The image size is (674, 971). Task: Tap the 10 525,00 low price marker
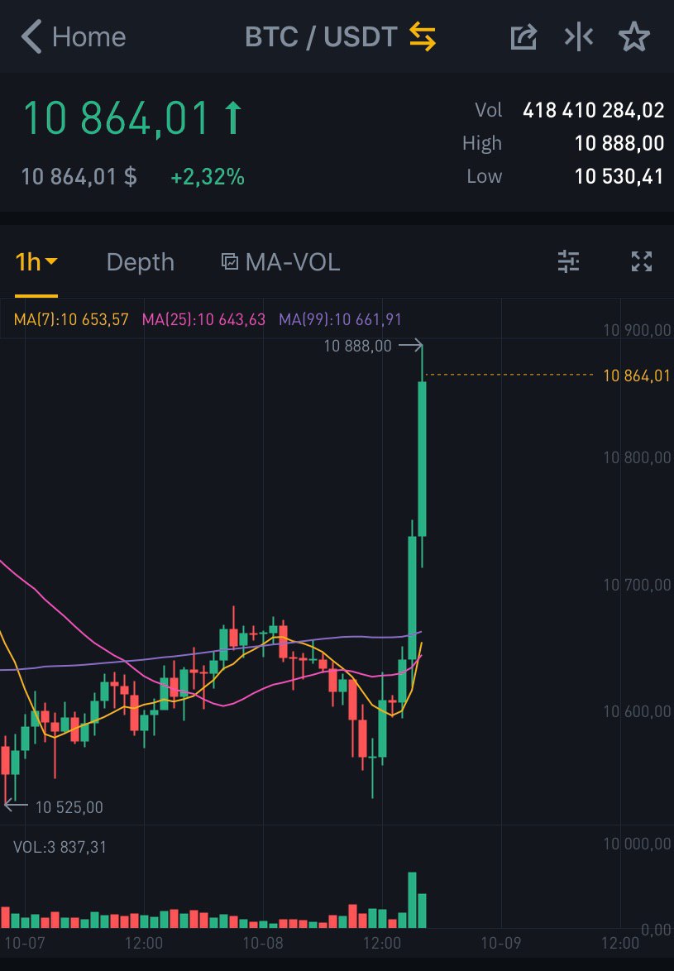click(69, 807)
